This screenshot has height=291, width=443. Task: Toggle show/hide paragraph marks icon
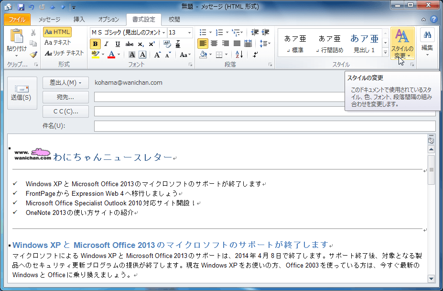point(255,55)
